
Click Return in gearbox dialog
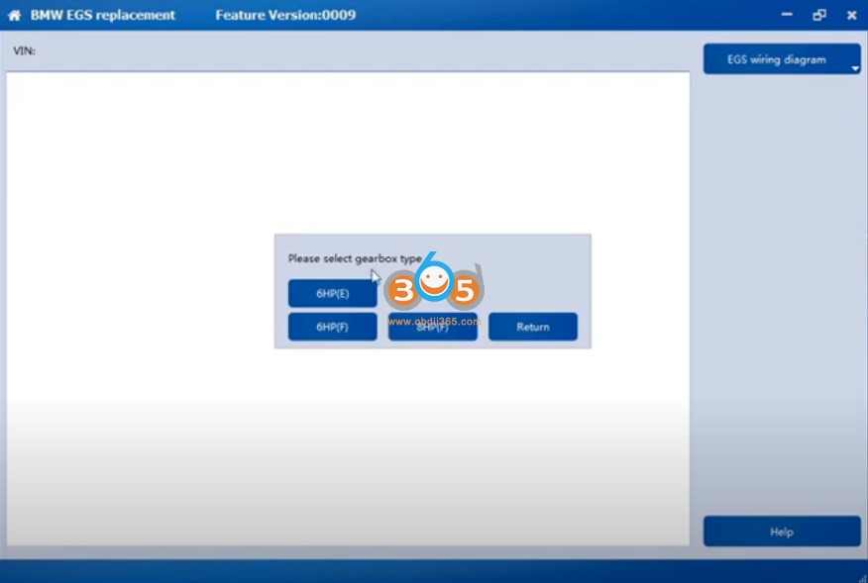pyautogui.click(x=532, y=327)
